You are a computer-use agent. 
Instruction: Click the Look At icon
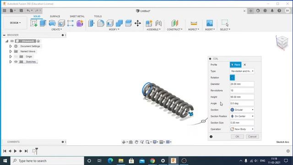click(x=130, y=142)
